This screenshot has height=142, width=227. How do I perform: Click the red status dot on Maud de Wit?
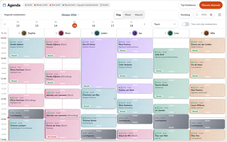click(119, 133)
